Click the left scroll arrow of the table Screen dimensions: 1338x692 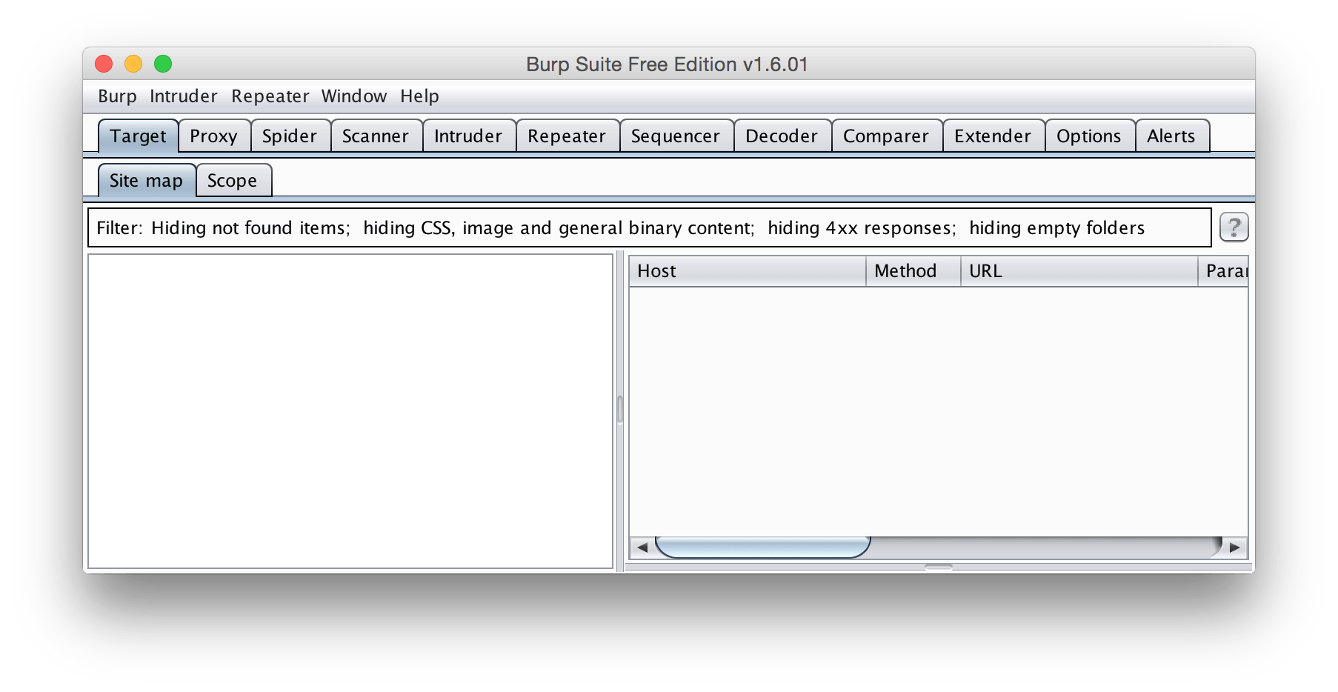642,548
